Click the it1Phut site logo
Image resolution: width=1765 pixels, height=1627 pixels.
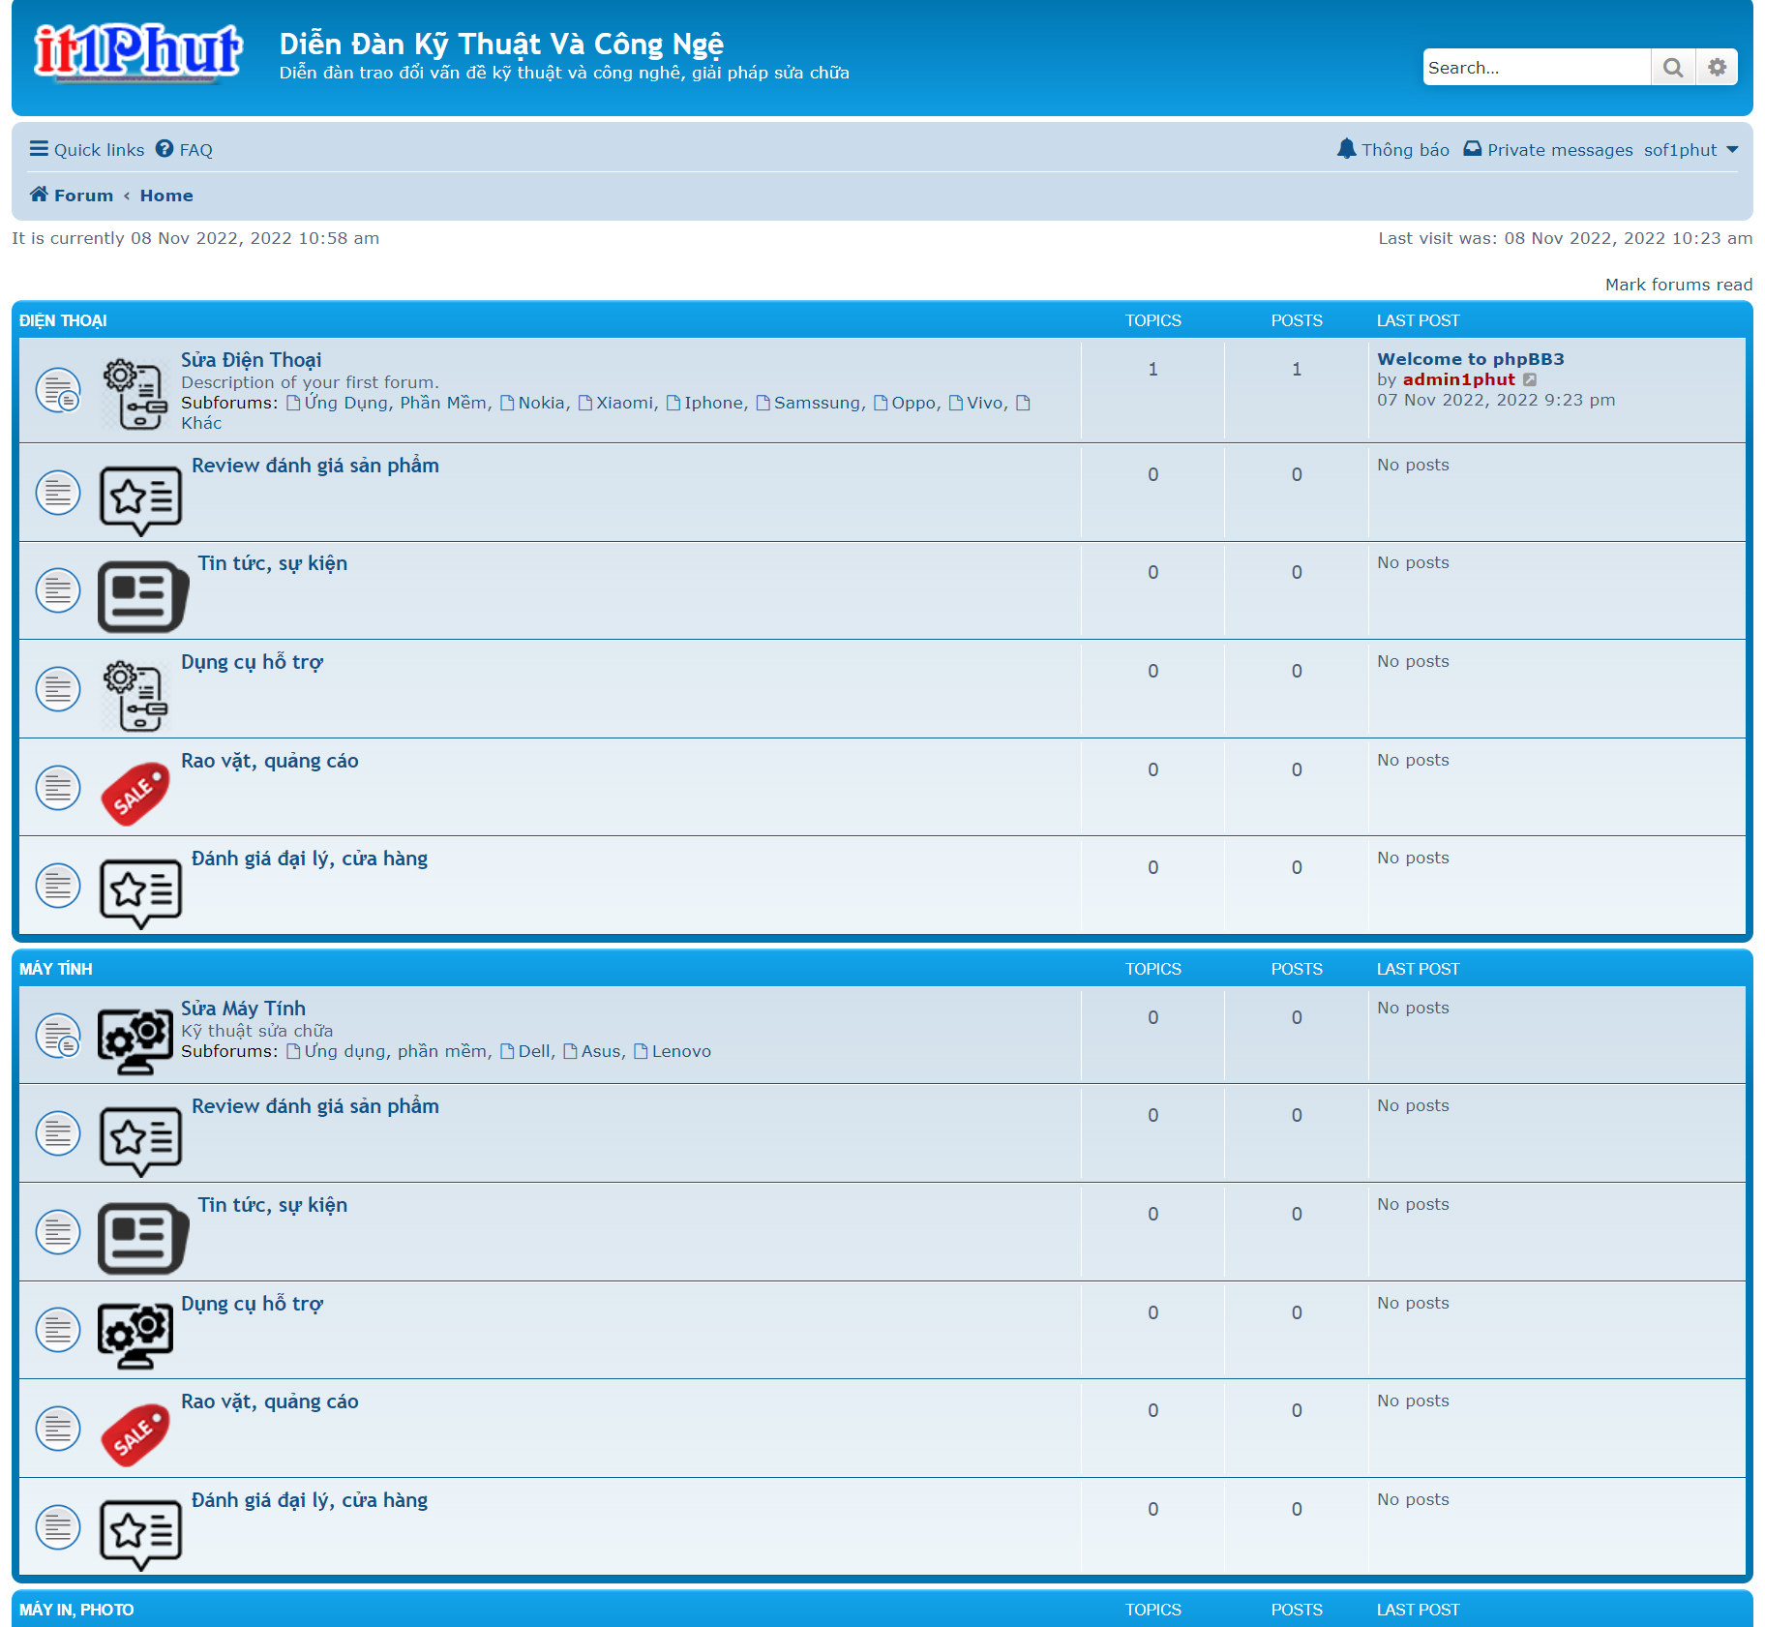click(x=137, y=52)
